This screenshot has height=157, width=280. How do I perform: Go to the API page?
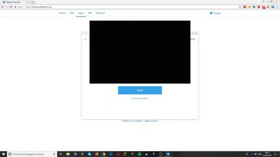point(90,13)
